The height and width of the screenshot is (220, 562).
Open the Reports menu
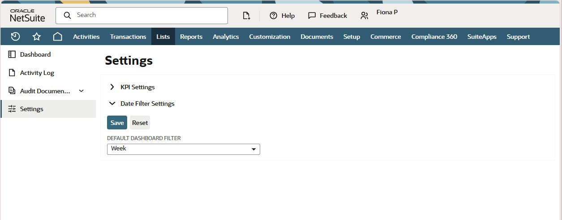191,37
